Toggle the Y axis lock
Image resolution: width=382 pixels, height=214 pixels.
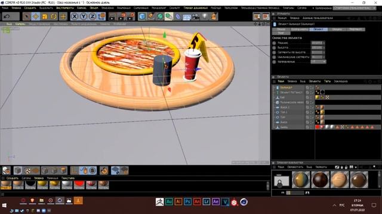click(x=84, y=17)
